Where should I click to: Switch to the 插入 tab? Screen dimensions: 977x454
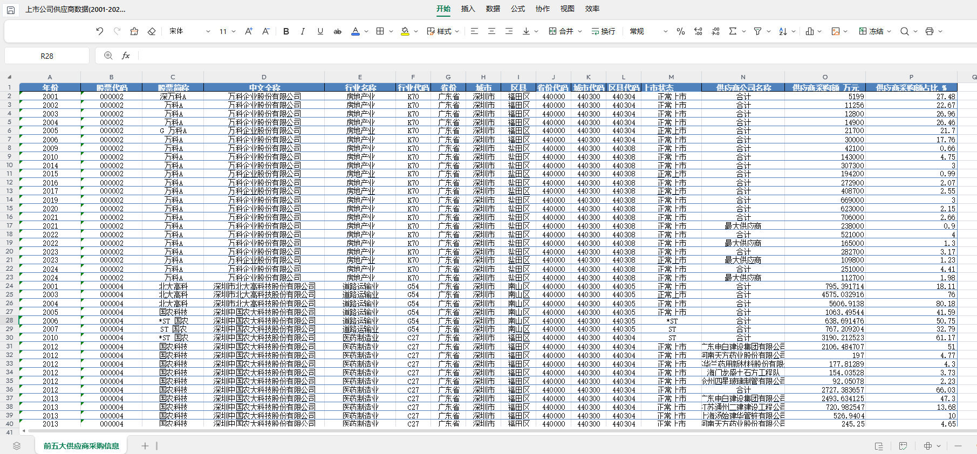pyautogui.click(x=468, y=9)
